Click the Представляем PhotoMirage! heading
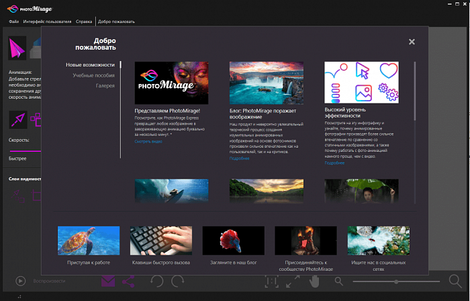470x301 pixels. [x=167, y=111]
